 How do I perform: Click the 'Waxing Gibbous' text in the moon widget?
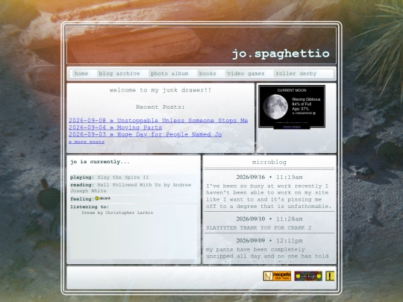tap(306, 99)
